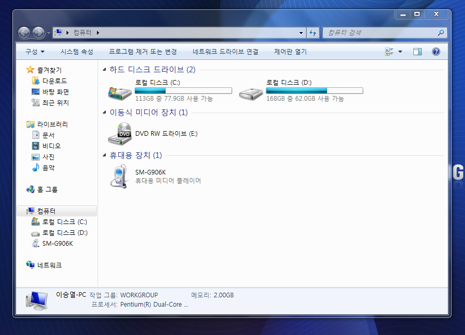The height and width of the screenshot is (335, 465).
Task: Expand the address bar history dropdown
Action: coord(301,33)
